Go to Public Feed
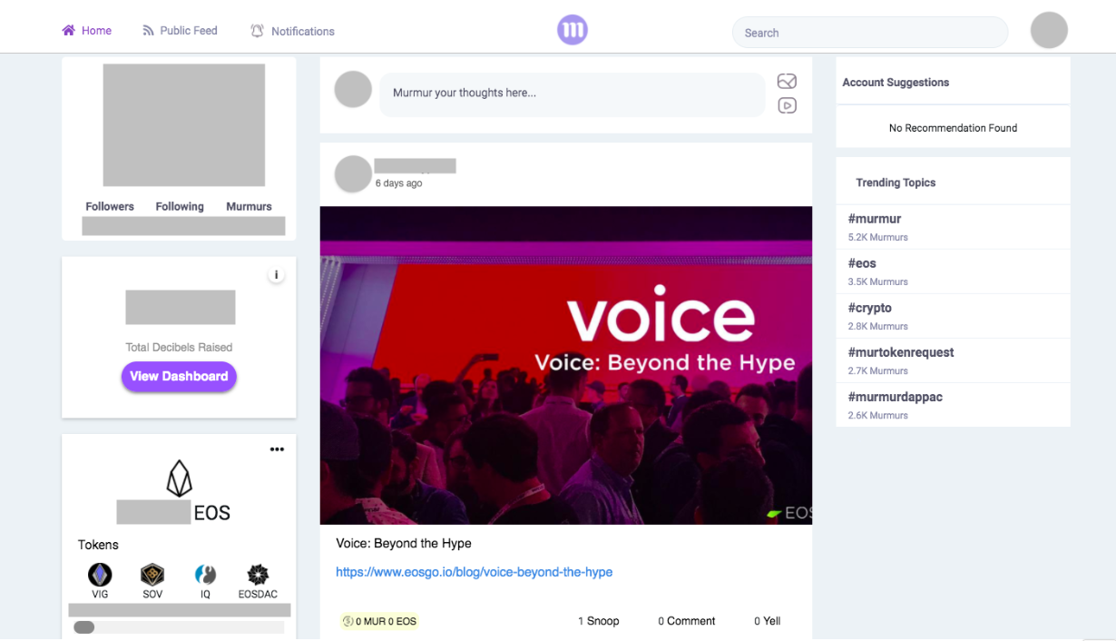Image resolution: width=1116 pixels, height=641 pixels. 180,30
